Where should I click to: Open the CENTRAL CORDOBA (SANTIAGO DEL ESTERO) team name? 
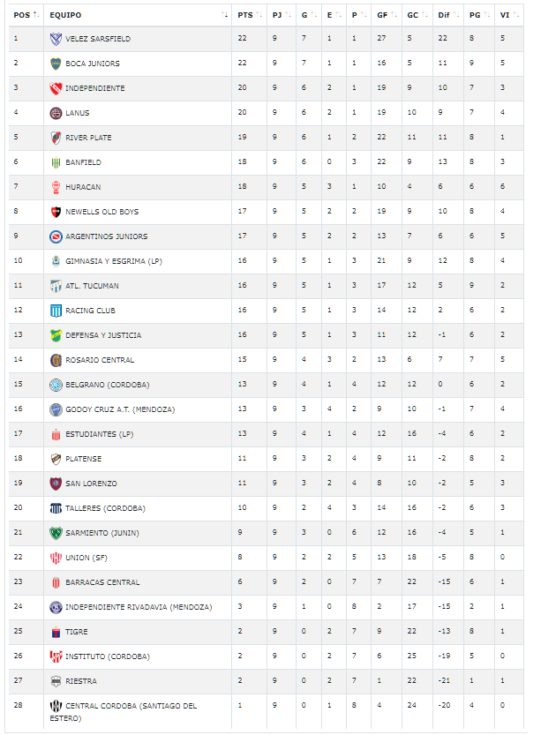[124, 712]
